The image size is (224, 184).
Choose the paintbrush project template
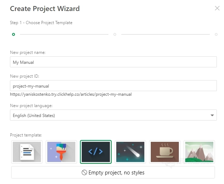pos(61,152)
